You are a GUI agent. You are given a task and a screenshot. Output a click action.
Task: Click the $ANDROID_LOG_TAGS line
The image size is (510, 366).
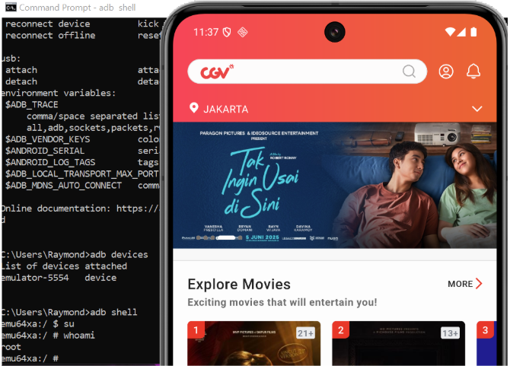click(x=82, y=163)
